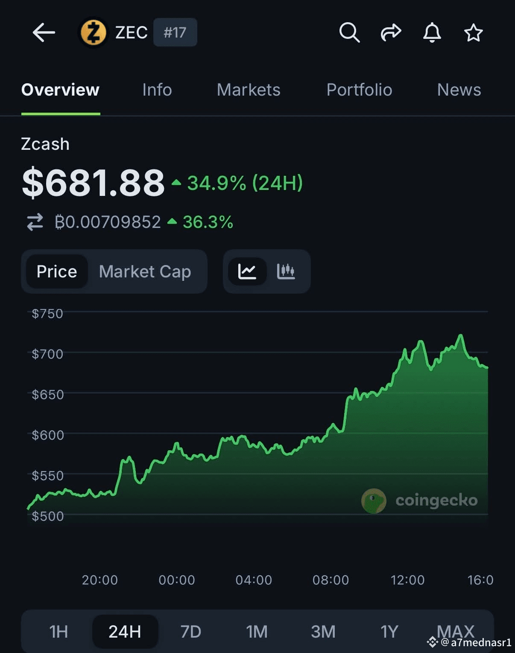Viewport: 515px width, 653px height.
Task: Tap the Zcash coin logo
Action: pos(93,32)
